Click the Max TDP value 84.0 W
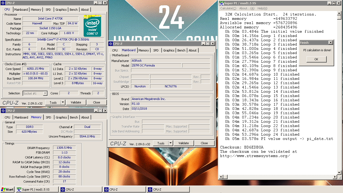This screenshot has height=193, width=343. click(x=72, y=24)
